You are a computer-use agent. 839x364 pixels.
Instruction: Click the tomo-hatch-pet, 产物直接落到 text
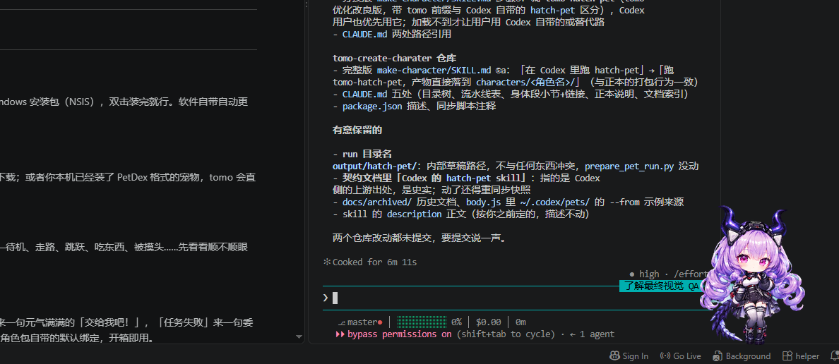coord(403,82)
